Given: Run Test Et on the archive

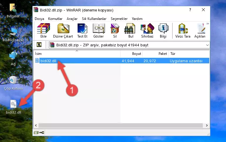Looking at the screenshot, I should [82, 31].
